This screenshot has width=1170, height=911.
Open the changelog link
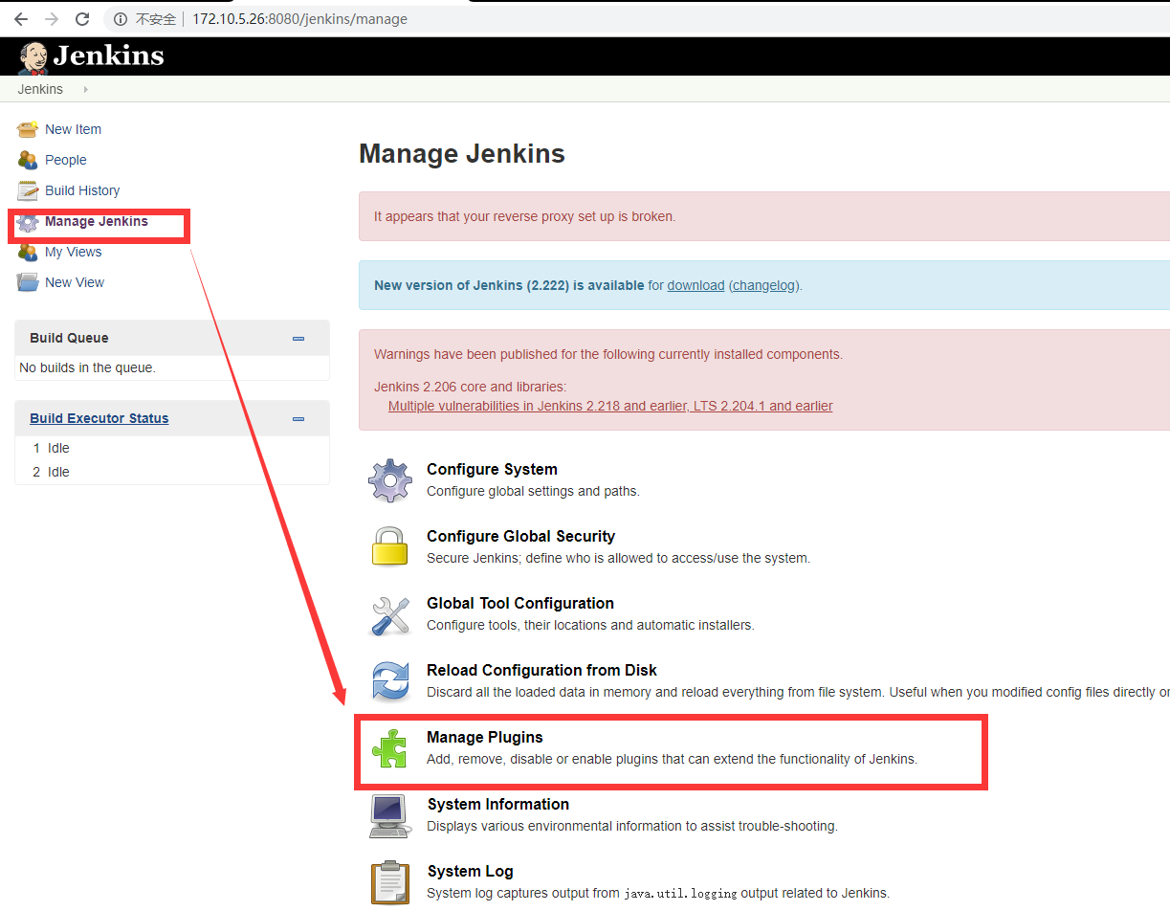click(x=764, y=285)
